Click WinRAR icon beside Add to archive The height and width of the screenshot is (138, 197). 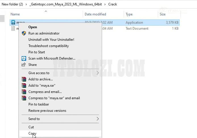tap(24, 79)
